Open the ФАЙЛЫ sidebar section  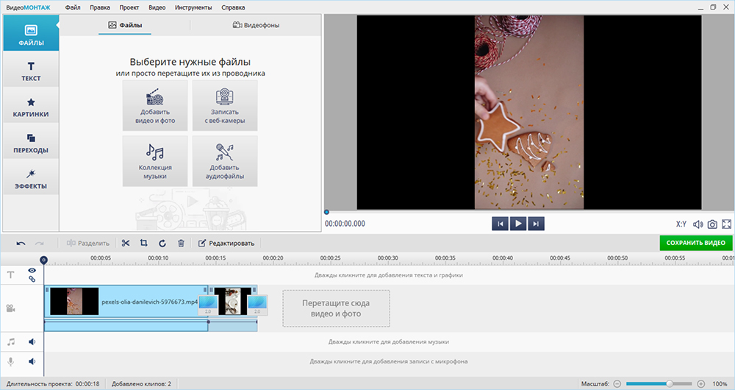31,33
